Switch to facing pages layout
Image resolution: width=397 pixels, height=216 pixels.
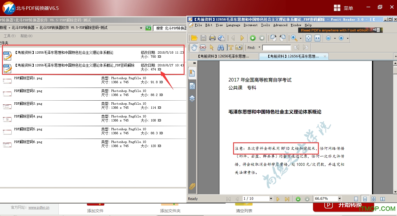382,199
